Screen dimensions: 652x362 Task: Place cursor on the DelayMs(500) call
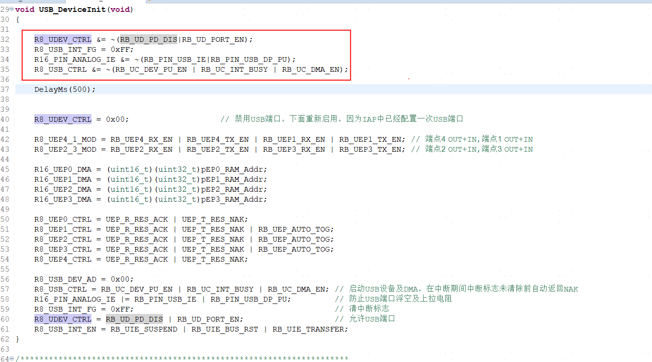[65, 89]
